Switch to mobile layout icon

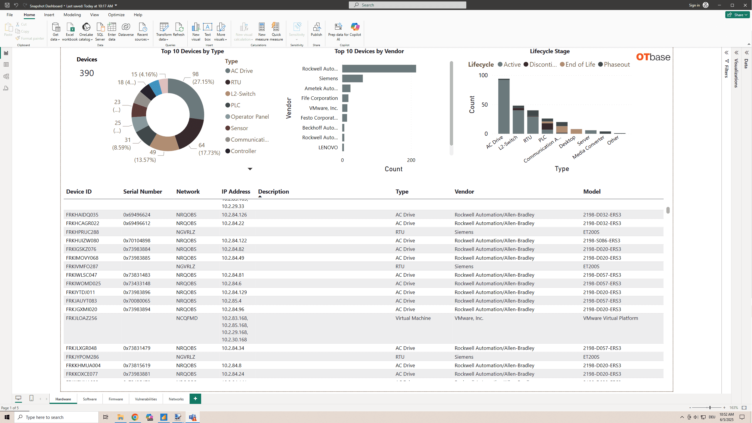pyautogui.click(x=31, y=398)
